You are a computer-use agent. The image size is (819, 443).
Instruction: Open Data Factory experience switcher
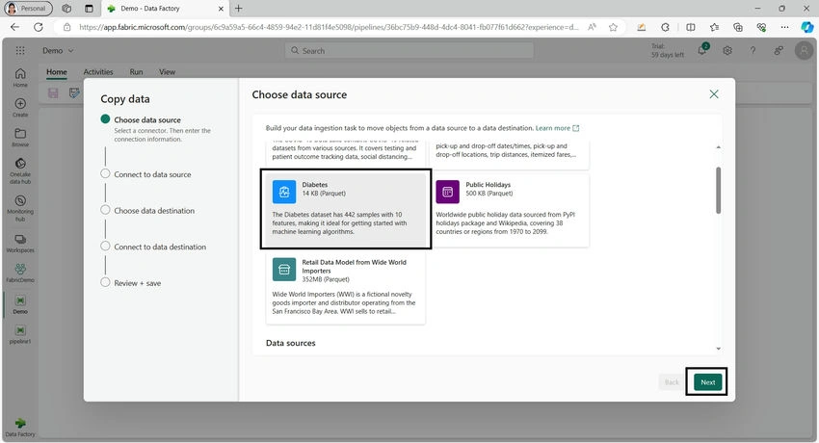[20, 427]
